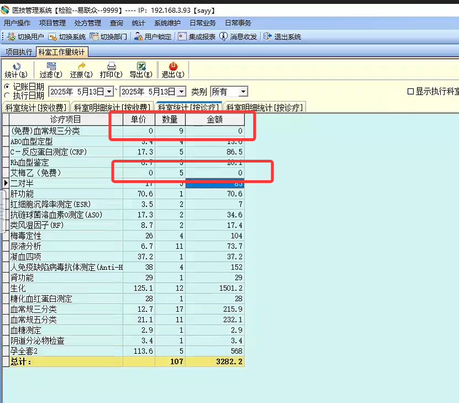Click the 导出(E) export to Excel tool
Screen dimensions: 459x403
(x=141, y=70)
